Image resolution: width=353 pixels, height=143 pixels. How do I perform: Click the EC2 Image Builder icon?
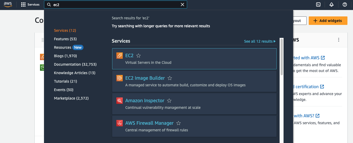(x=120, y=78)
